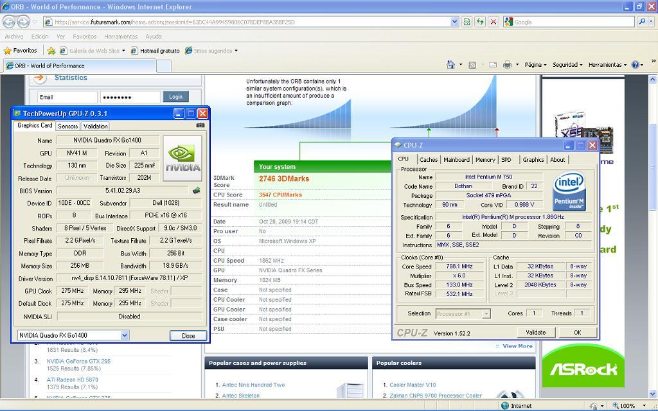Open the Ver menu
658x411 pixels.
pyautogui.click(x=61, y=37)
